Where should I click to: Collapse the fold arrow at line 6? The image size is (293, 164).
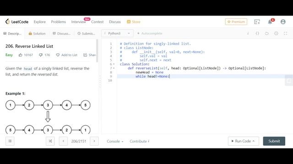(114, 64)
